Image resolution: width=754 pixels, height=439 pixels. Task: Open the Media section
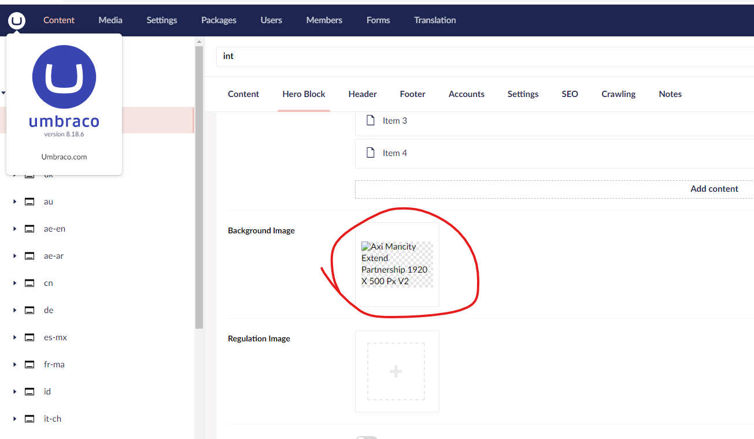click(x=110, y=20)
